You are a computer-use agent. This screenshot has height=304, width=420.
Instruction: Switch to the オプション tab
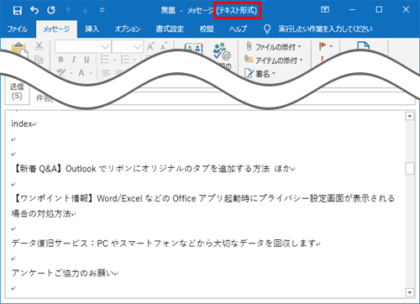(x=128, y=29)
